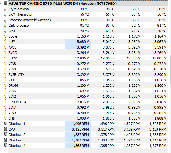Click the thermometer icon beside Cały procesor
The width and height of the screenshot is (171, 153).
click(x=5, y=25)
